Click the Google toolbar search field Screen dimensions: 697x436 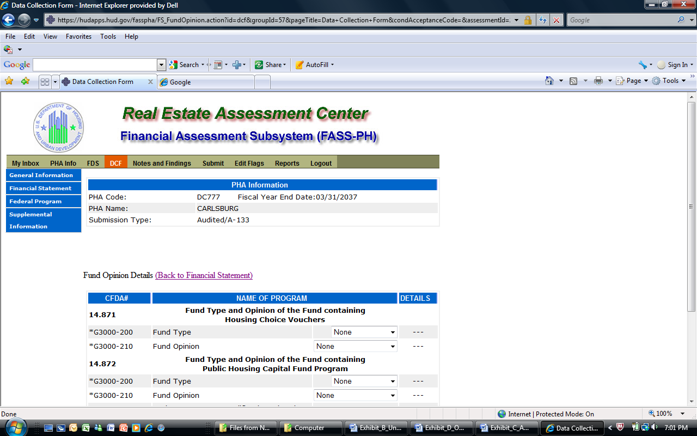(95, 65)
